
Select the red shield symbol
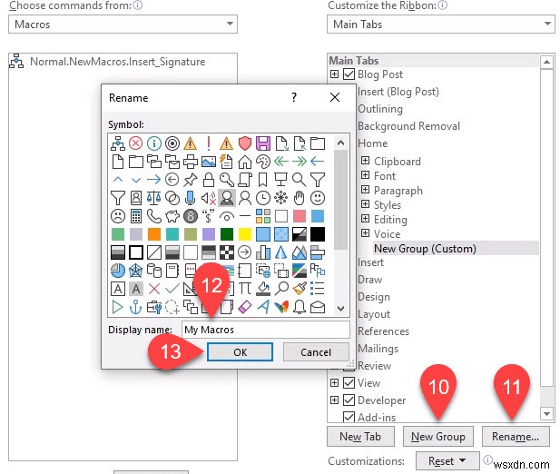[245, 143]
